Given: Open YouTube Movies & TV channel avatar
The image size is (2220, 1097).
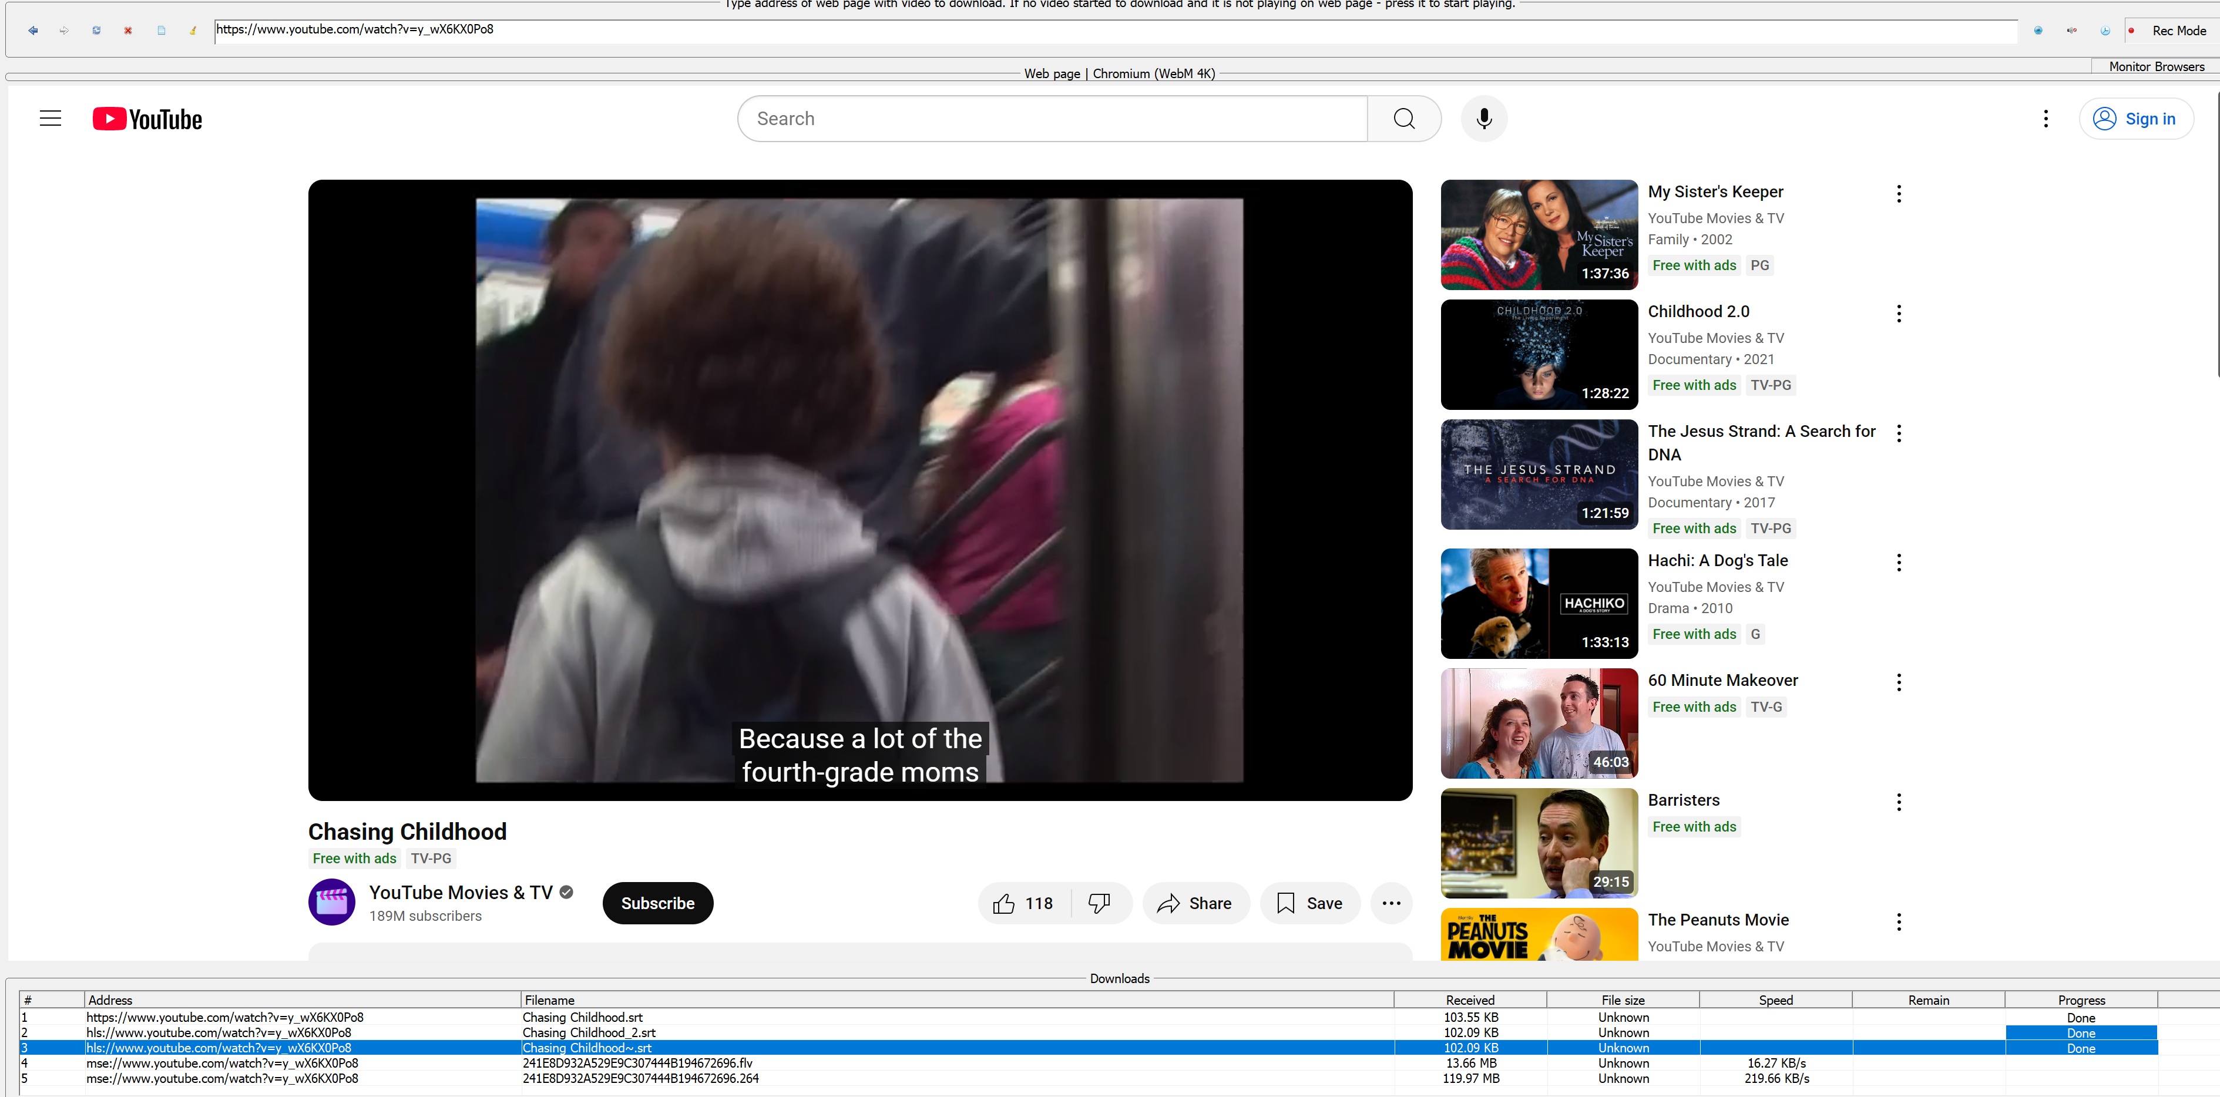Looking at the screenshot, I should 332,902.
